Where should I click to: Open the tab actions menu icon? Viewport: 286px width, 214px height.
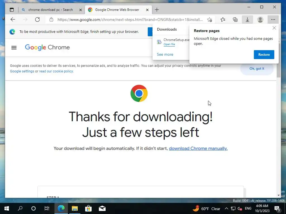pos(12,10)
